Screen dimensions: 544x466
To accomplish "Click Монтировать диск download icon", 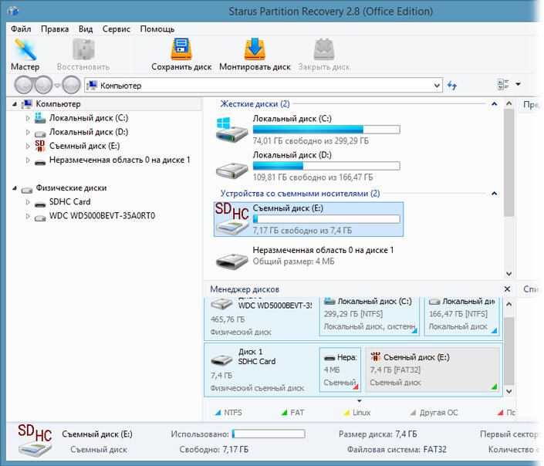I will click(x=255, y=49).
